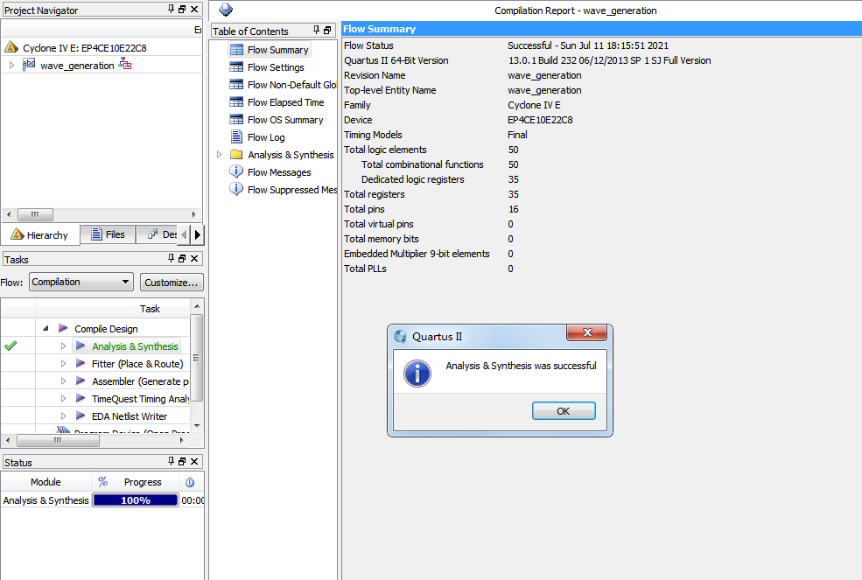Open the Flow Log document

tap(266, 137)
